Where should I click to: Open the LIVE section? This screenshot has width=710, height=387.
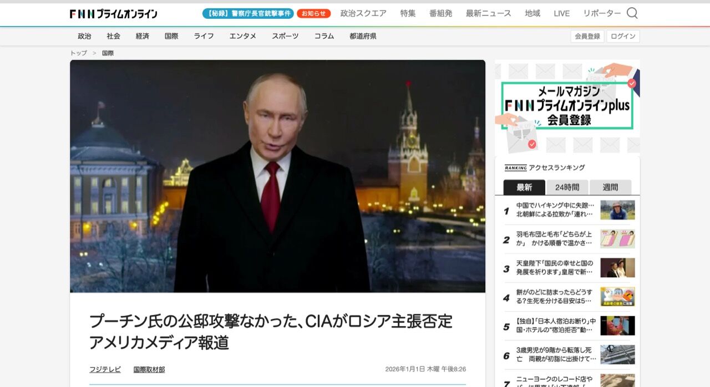coord(561,13)
